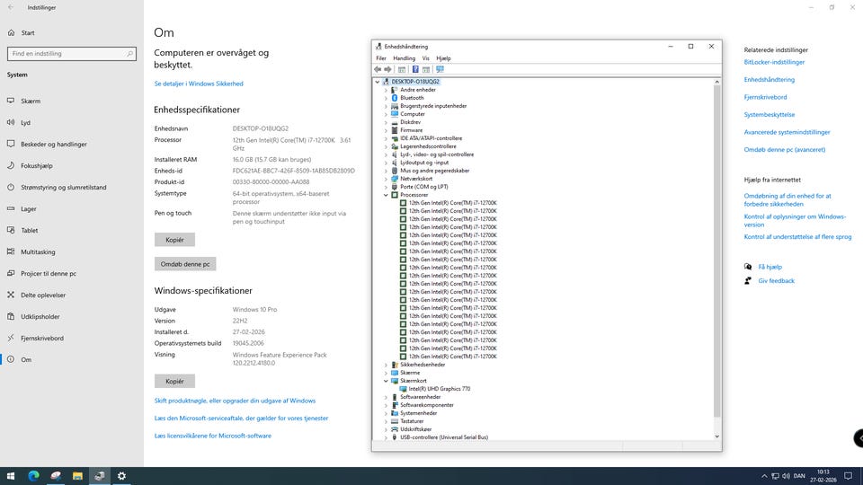This screenshot has width=863, height=485.
Task: Open Lyd sound settings from sidebar
Action: click(x=25, y=122)
